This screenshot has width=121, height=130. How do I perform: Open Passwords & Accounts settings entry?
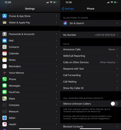click(x=30, y=34)
